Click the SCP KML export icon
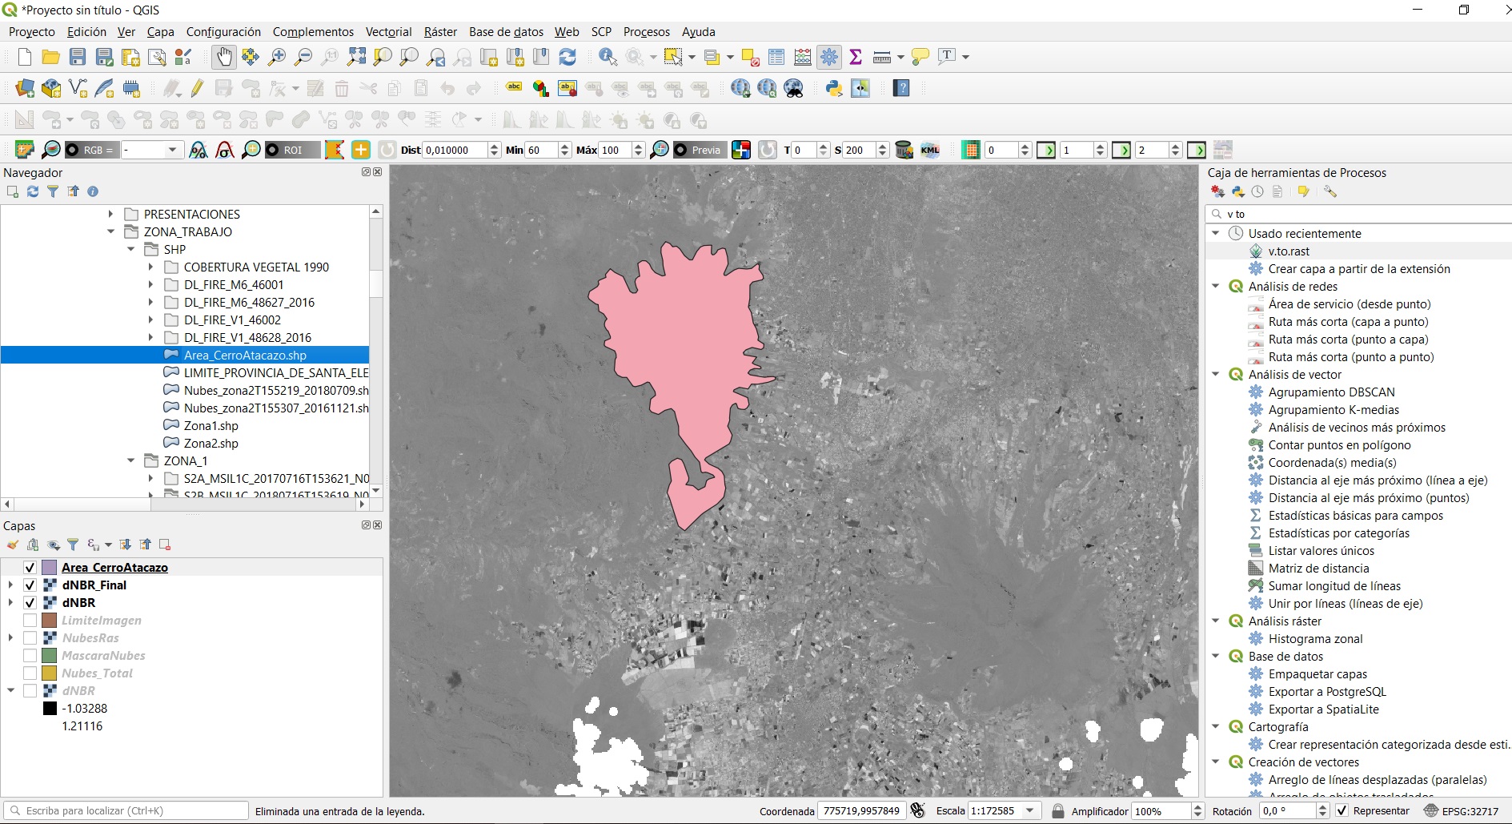This screenshot has width=1512, height=824. (930, 150)
